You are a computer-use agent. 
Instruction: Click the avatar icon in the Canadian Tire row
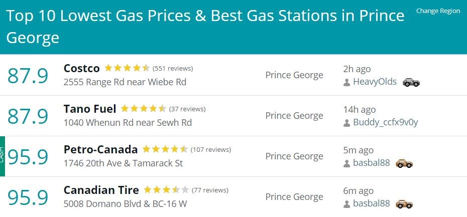(x=346, y=204)
